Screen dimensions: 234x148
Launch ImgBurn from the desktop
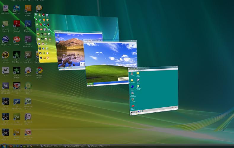click(x=28, y=72)
